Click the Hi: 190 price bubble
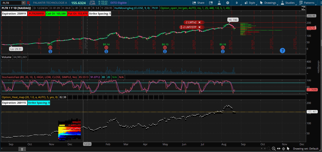The height and width of the screenshot is (152, 322). pyautogui.click(x=233, y=20)
